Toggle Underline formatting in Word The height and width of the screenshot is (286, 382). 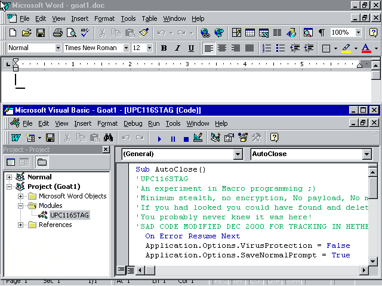[x=191, y=48]
